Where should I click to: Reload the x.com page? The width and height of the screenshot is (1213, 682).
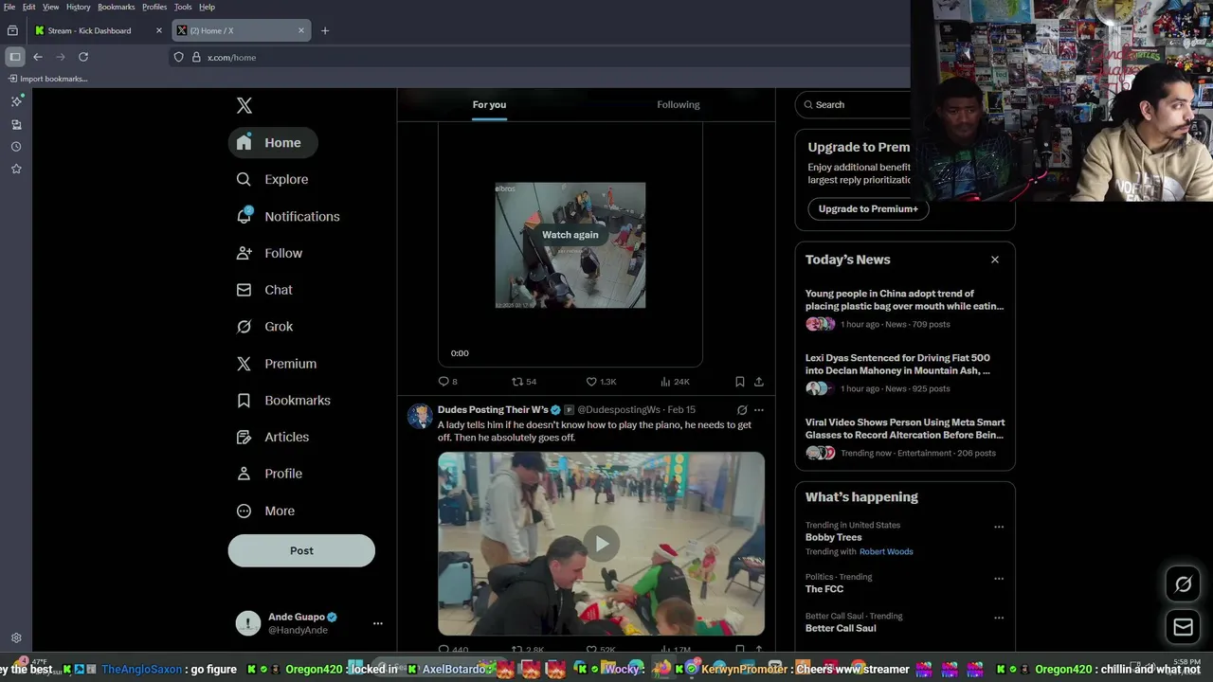83,57
